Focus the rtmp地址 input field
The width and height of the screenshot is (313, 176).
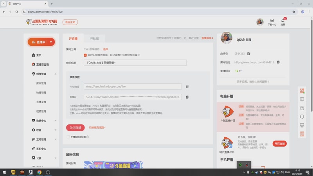point(133,86)
